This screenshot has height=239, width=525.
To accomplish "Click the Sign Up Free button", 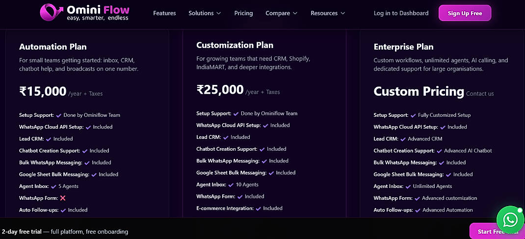I will [x=465, y=13].
